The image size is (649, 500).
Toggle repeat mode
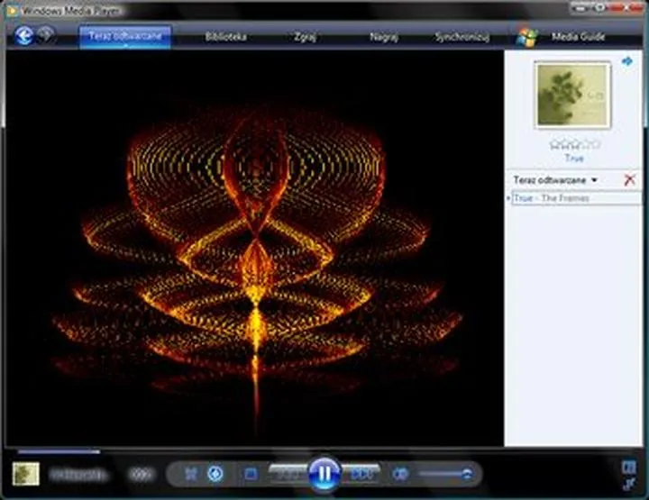click(215, 474)
